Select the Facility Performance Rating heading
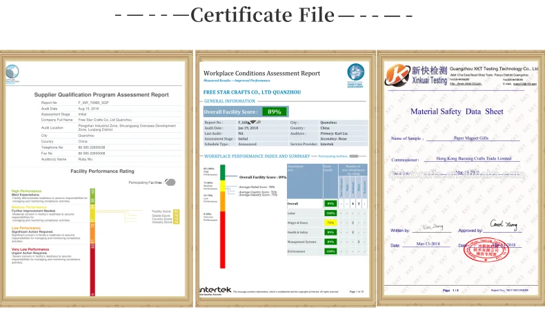Viewport: 545px width, 316px height. coord(102,171)
